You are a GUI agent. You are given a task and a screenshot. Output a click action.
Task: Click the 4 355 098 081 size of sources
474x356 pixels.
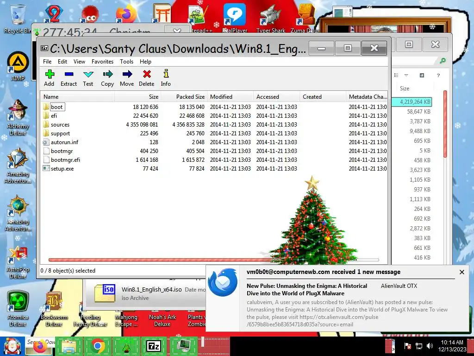[x=142, y=124]
